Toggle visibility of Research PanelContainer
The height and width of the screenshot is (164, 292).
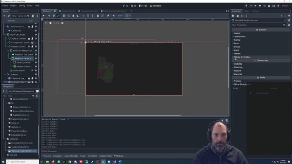[x=36, y=59]
